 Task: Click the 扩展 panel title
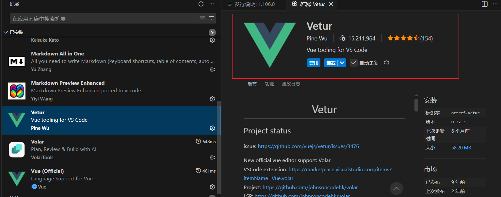point(14,4)
